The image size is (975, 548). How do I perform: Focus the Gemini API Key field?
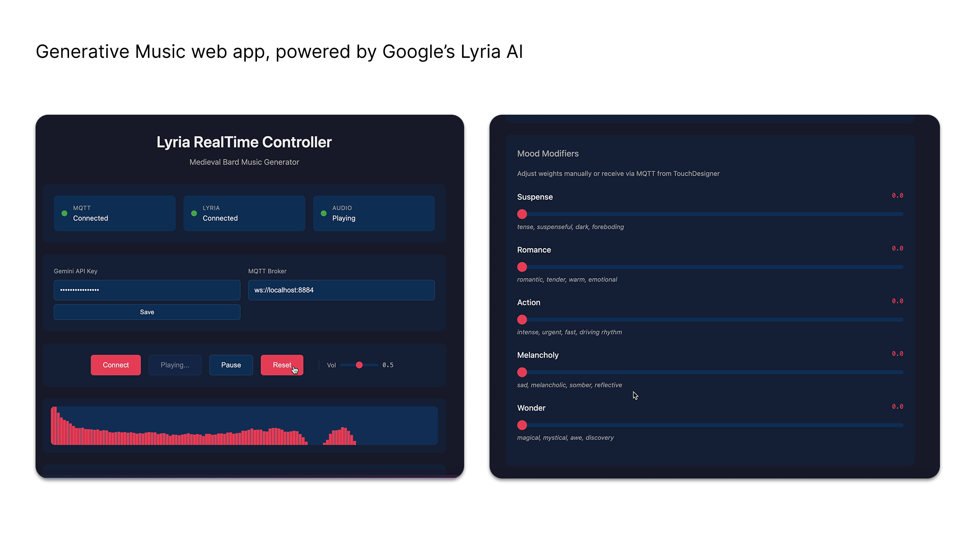[147, 290]
